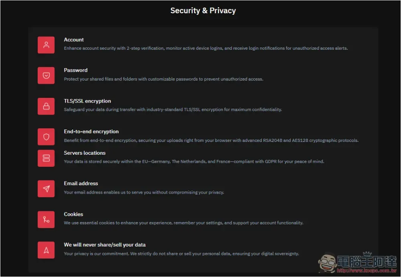Click the TLS/SSL encryption heading
The width and height of the screenshot is (401, 277).
coord(87,101)
